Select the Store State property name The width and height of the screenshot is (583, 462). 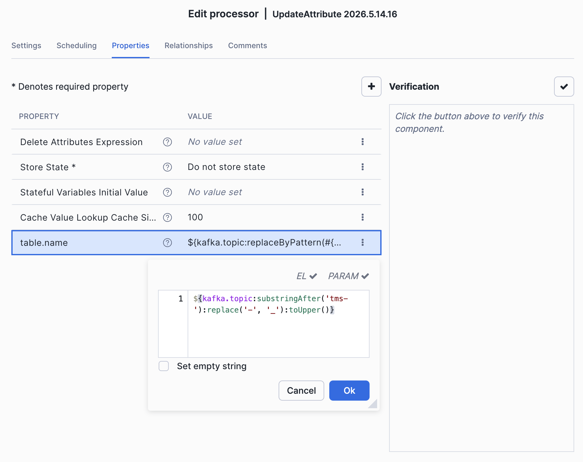click(48, 167)
